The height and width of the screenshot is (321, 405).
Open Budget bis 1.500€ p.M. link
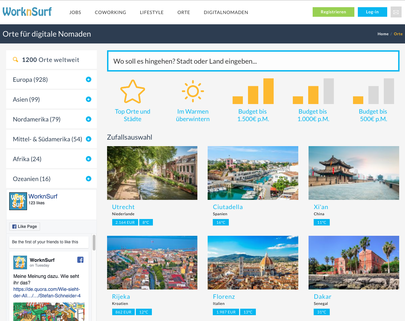(253, 115)
